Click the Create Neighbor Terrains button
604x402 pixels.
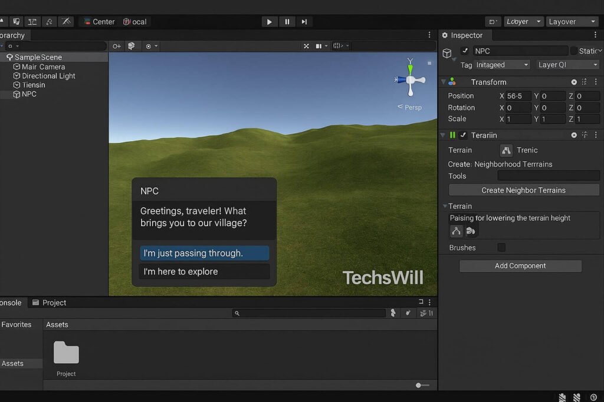523,190
